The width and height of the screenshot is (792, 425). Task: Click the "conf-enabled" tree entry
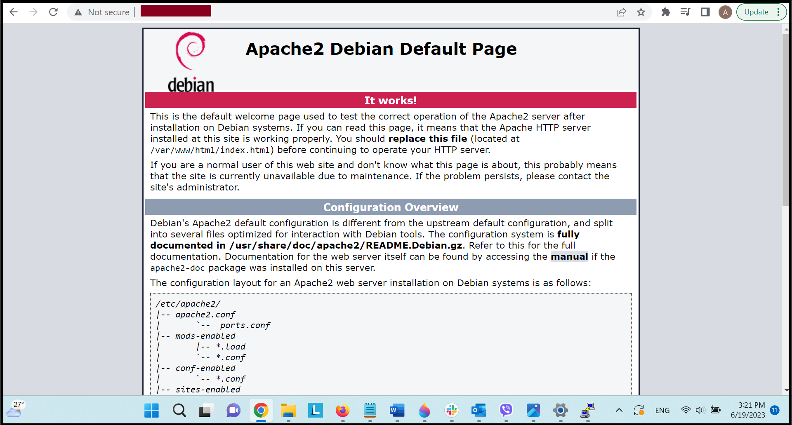(205, 368)
